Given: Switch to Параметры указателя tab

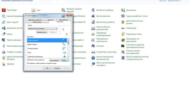Looking at the screenshot, I should (x=35, y=20).
